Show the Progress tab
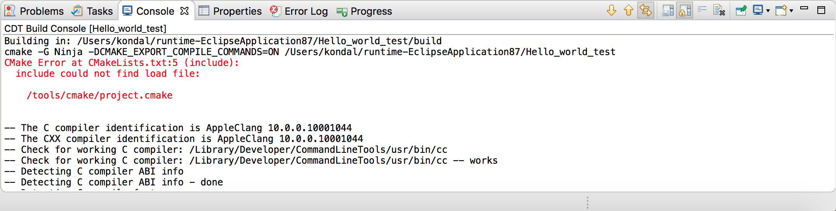 [x=364, y=11]
